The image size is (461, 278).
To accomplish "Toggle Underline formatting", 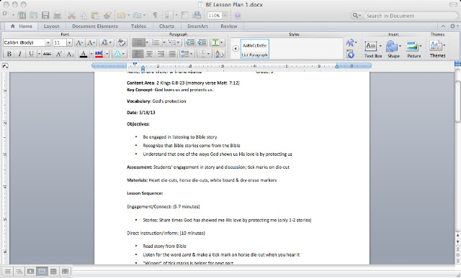I will pyautogui.click(x=31, y=54).
